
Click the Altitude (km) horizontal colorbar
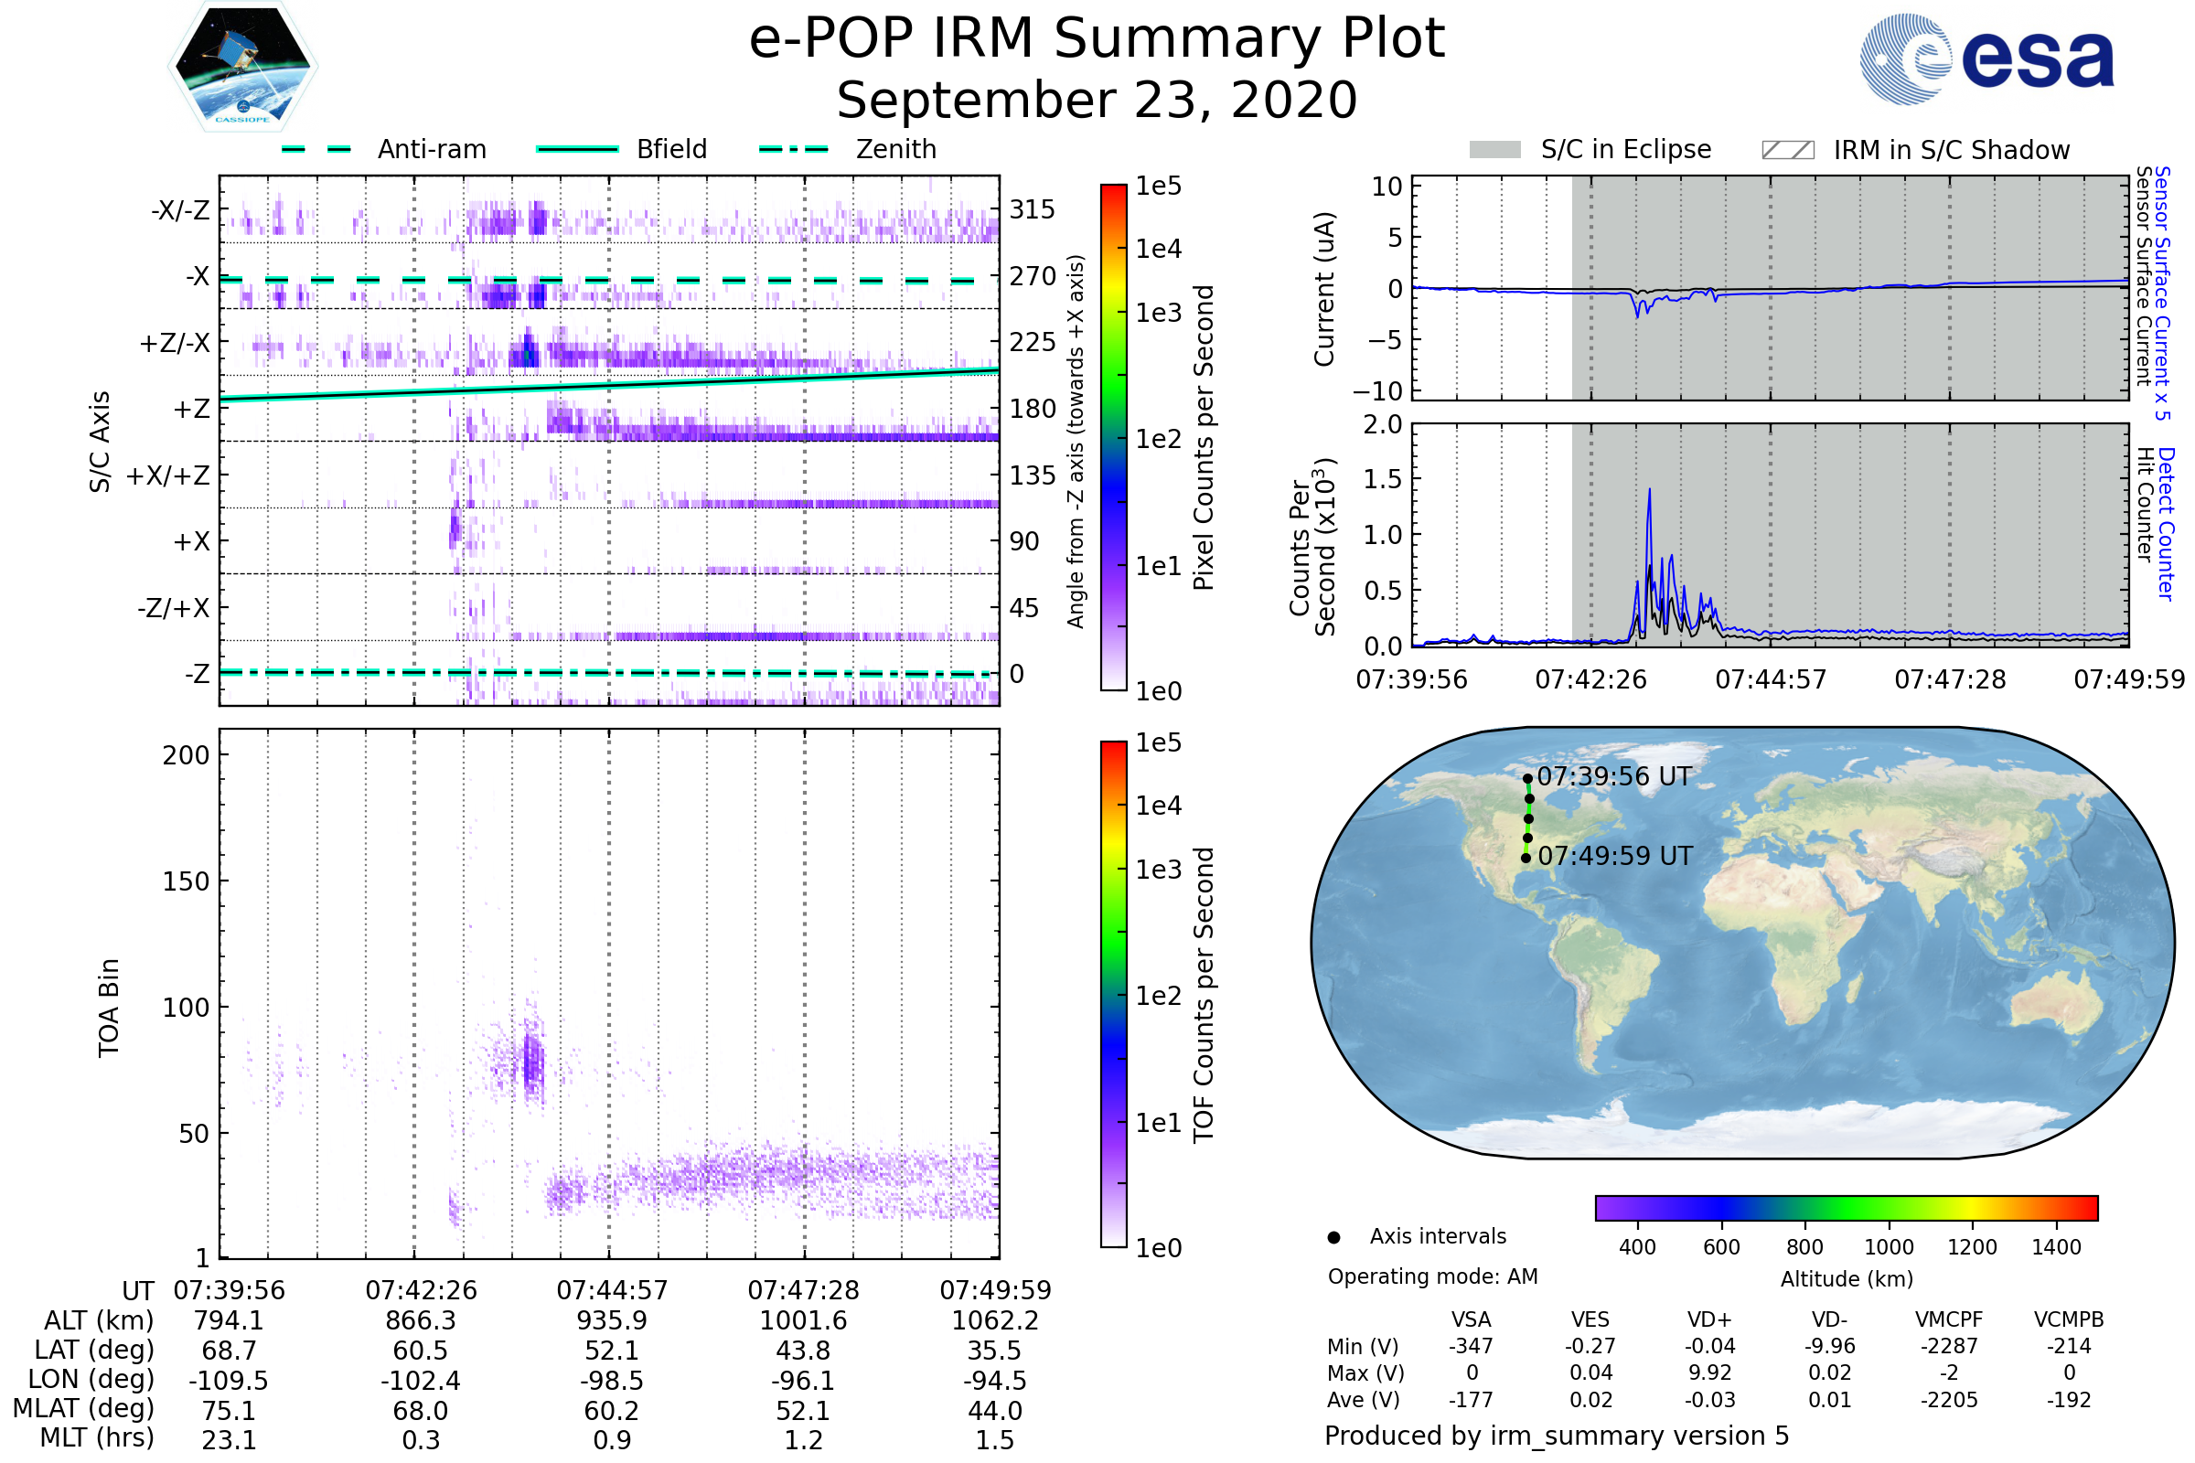click(x=1846, y=1208)
